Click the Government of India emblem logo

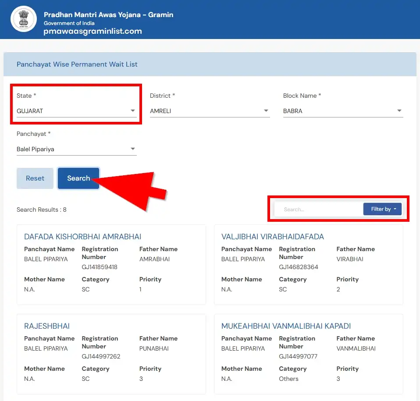point(24,19)
